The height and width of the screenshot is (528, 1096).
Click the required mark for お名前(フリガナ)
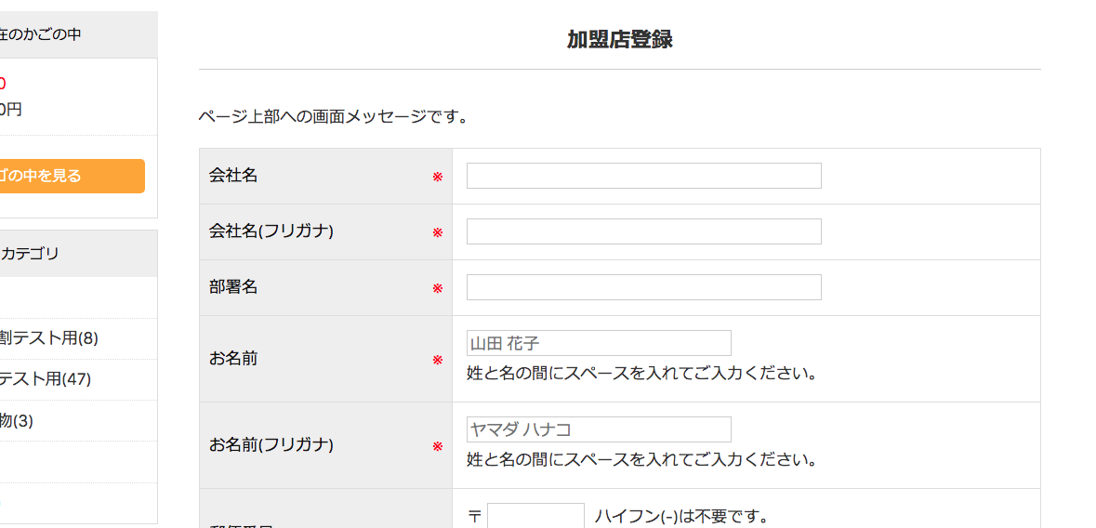tap(438, 446)
